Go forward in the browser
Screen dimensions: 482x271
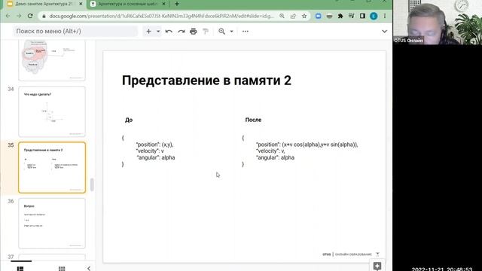19,16
